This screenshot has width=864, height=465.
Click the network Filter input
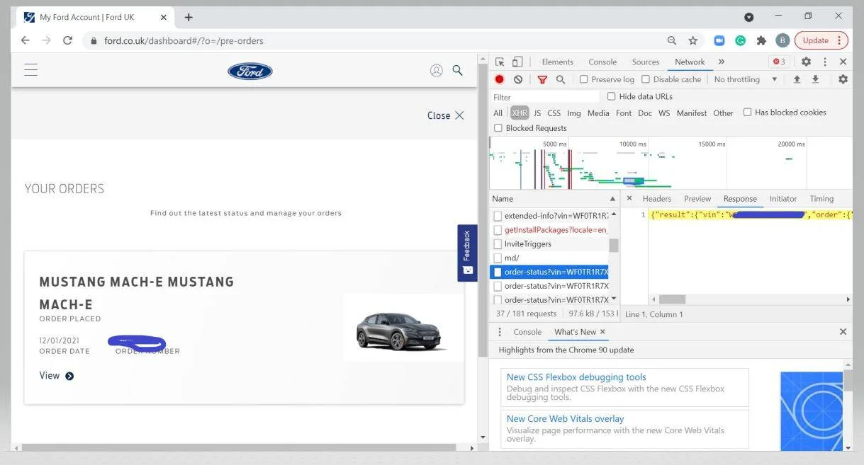coord(545,97)
